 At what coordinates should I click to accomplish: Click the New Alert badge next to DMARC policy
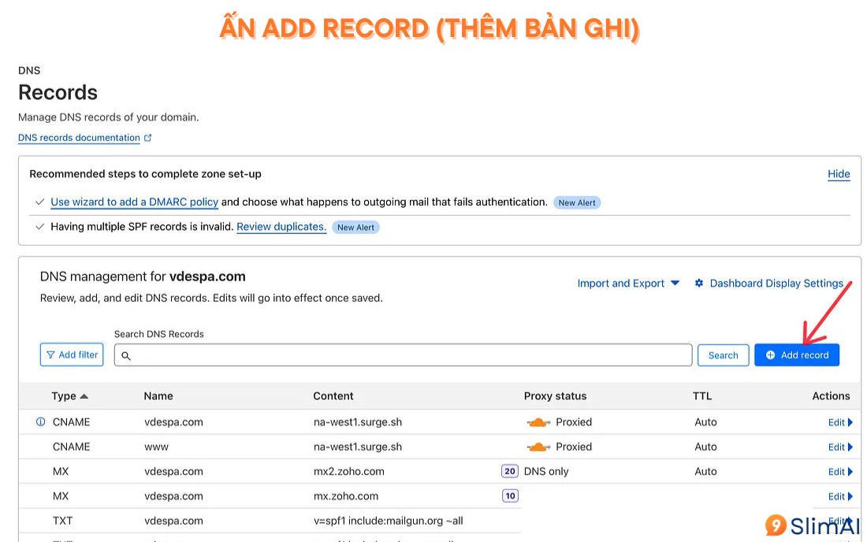tap(577, 202)
